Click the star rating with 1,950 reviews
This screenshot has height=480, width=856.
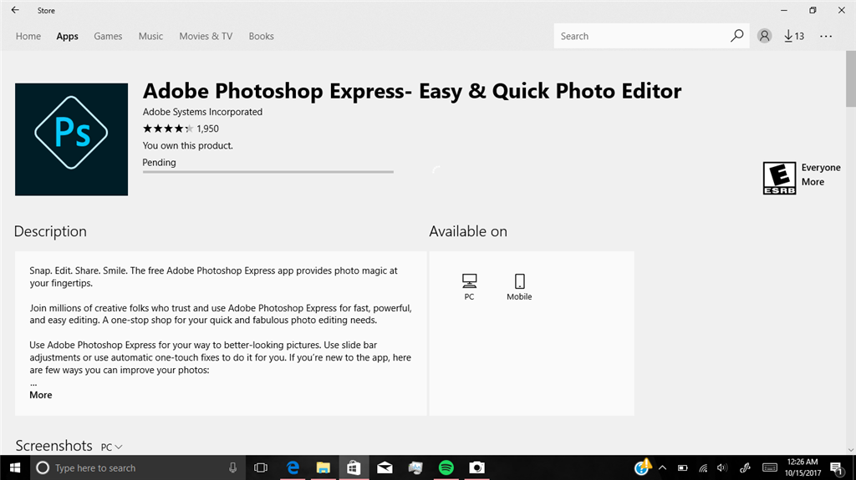(181, 129)
